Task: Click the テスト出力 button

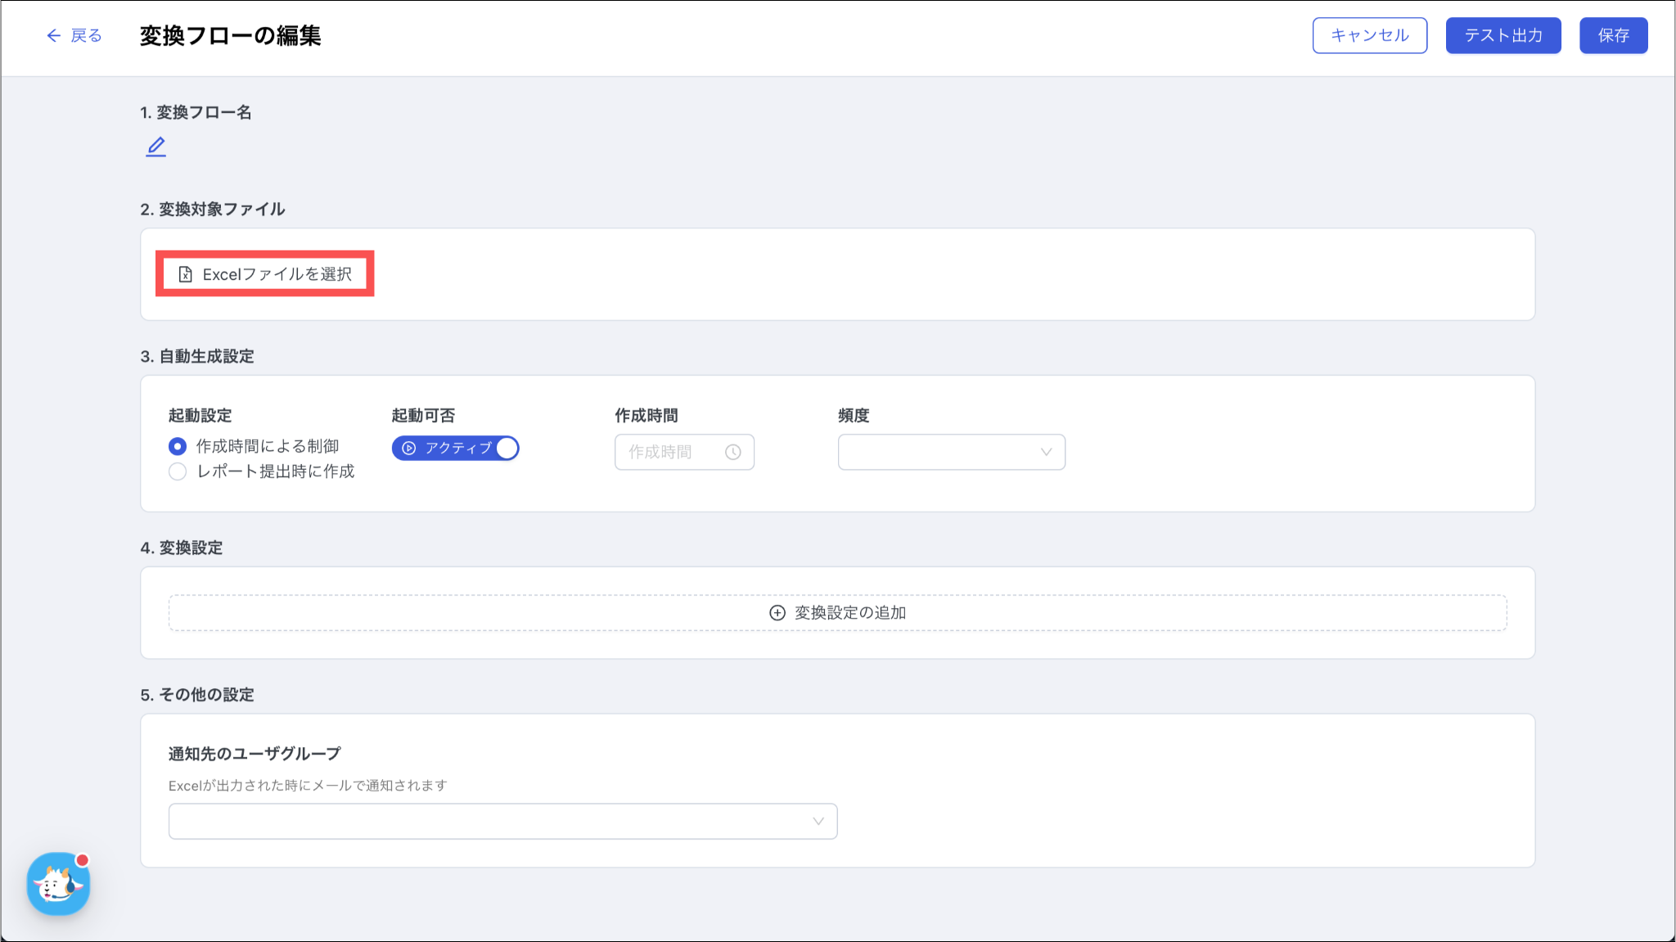Action: pyautogui.click(x=1503, y=35)
